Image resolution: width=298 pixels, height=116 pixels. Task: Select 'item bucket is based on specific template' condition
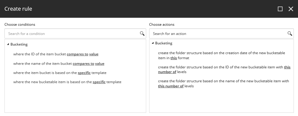[x=60, y=73]
